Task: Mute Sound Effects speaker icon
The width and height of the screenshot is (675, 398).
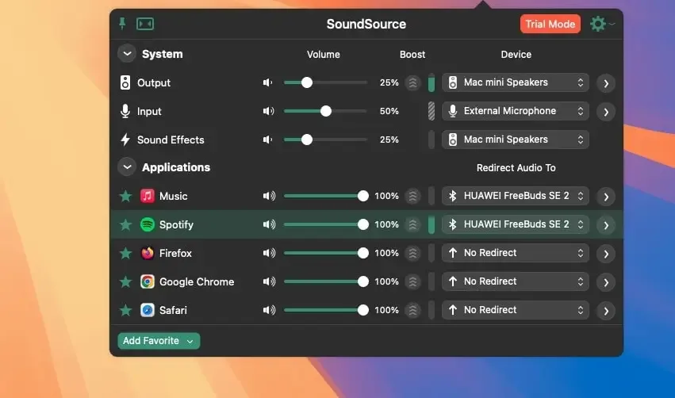Action: pyautogui.click(x=268, y=140)
